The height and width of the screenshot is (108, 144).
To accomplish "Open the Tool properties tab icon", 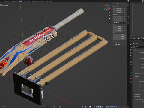I will click(x=131, y=44).
